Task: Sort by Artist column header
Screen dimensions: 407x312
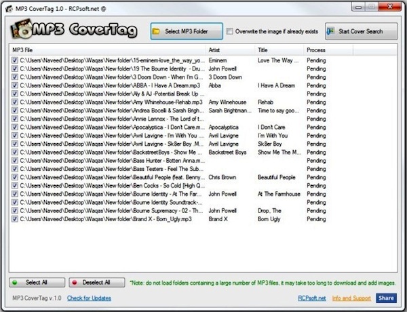Action: pyautogui.click(x=230, y=50)
